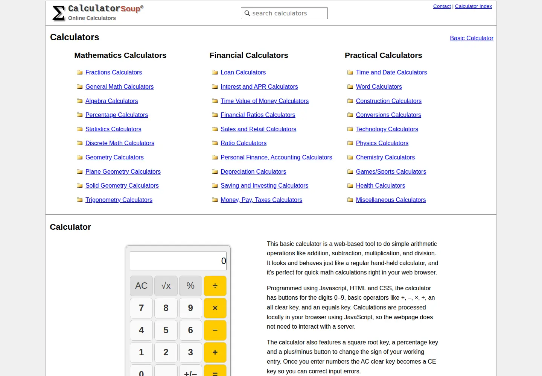Open Games/Sports Calculators link
The height and width of the screenshot is (376, 542).
391,172
